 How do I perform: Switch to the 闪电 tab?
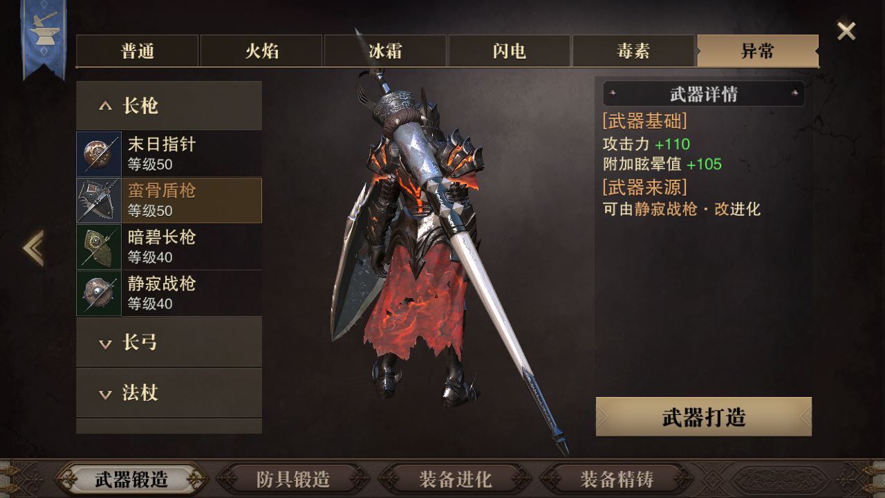click(x=510, y=51)
